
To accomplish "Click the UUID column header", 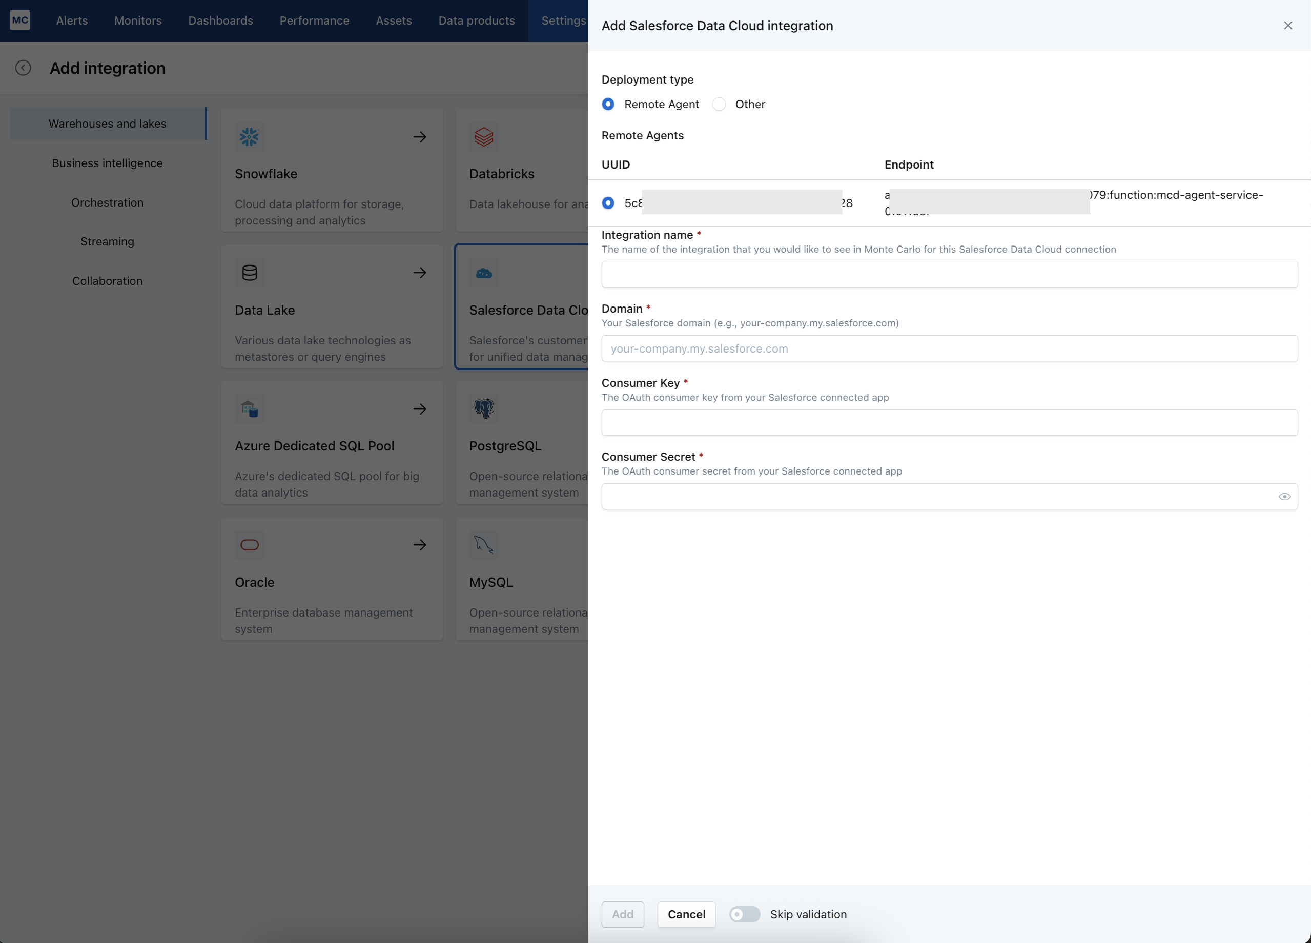I will tap(616, 165).
